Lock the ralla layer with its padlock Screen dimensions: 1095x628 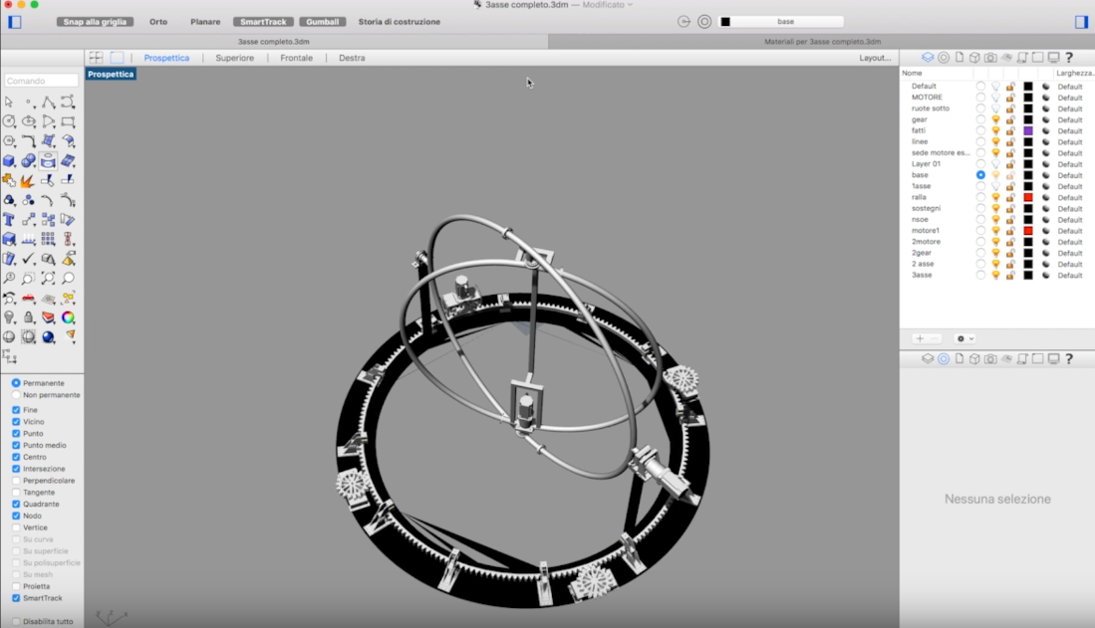pos(1010,197)
